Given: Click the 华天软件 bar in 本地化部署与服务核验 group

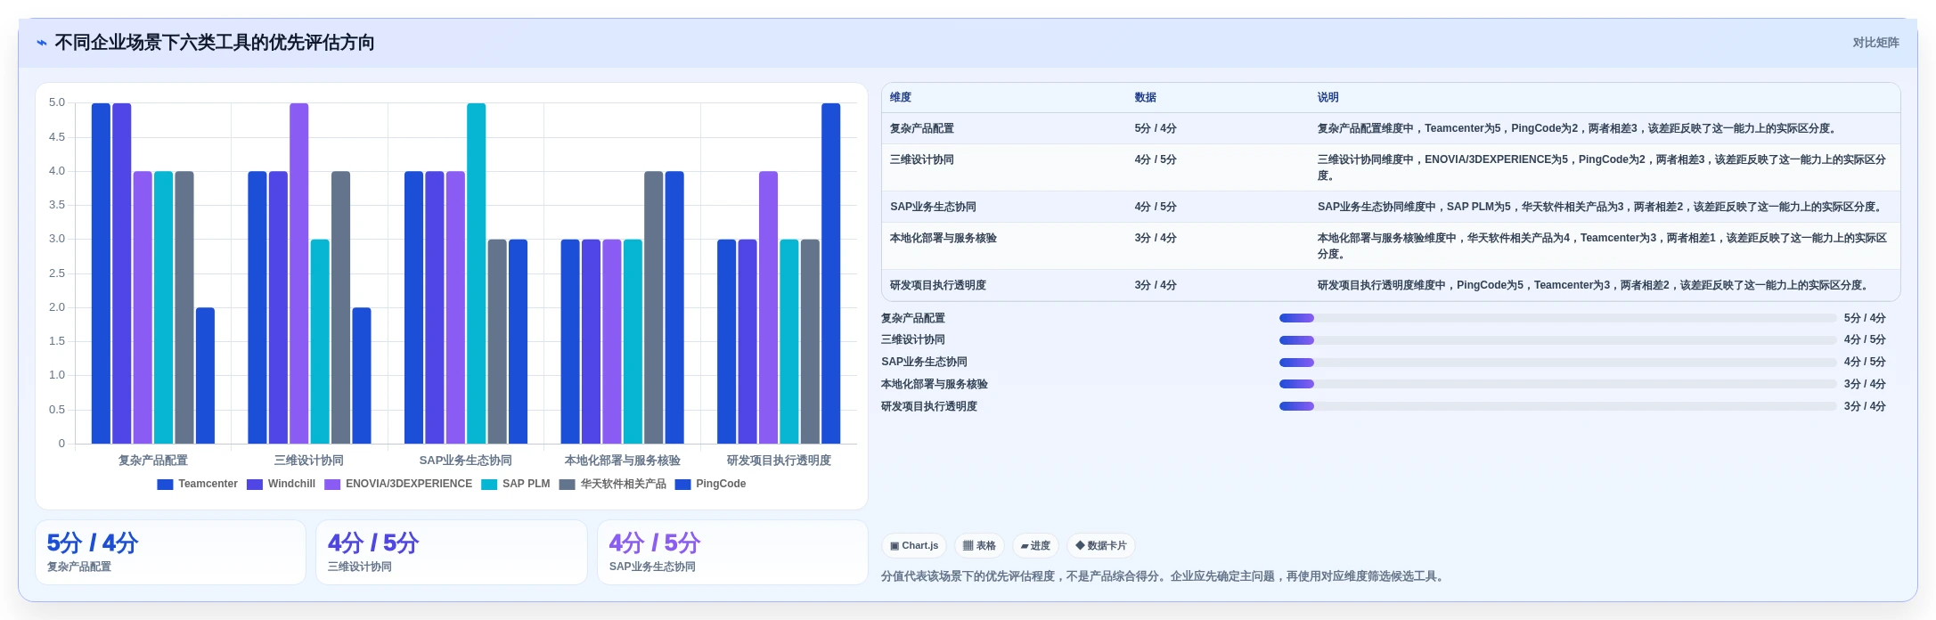Looking at the screenshot, I should tap(654, 307).
